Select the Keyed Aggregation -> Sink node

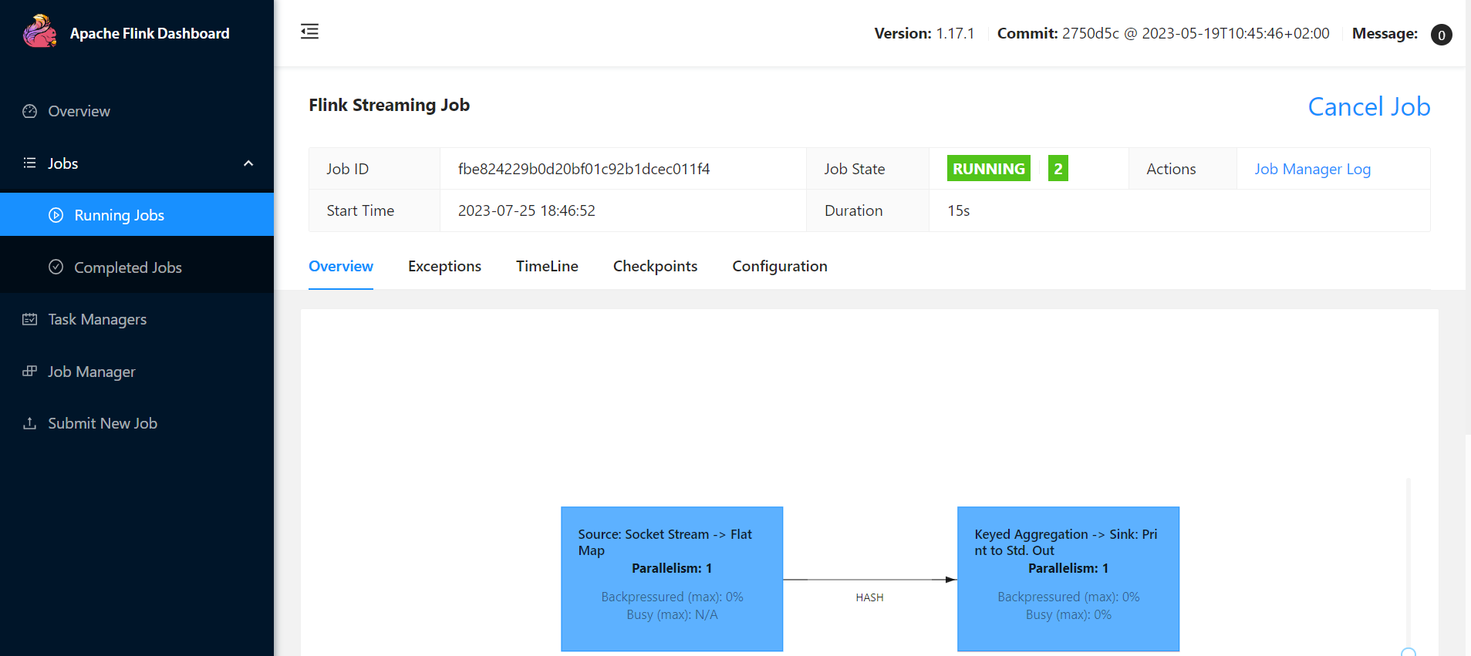(x=1068, y=579)
